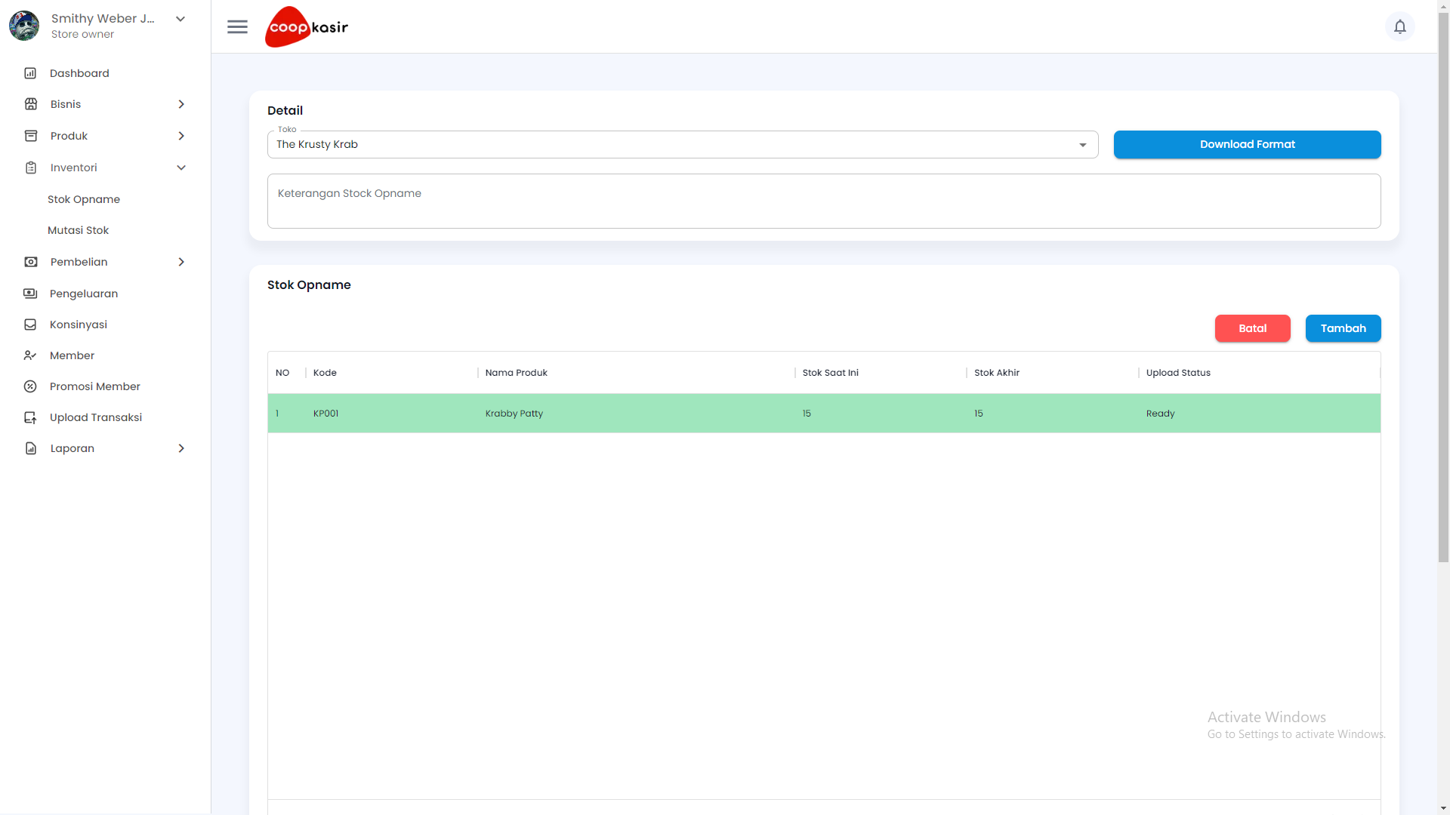Select the Pembelian sidebar icon
This screenshot has width=1450, height=815.
[x=30, y=262]
